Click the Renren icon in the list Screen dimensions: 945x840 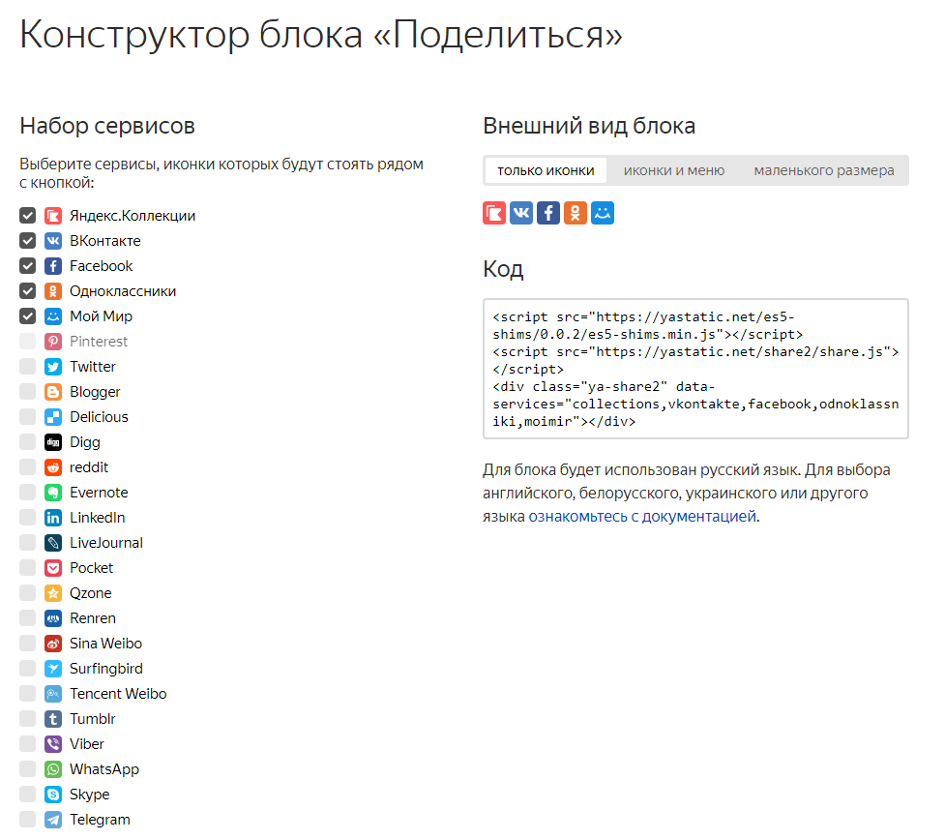[x=53, y=618]
